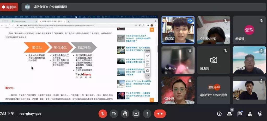Click the speaking indicator on 鍾啟榮 tile
267x121 pixels.
190,21
